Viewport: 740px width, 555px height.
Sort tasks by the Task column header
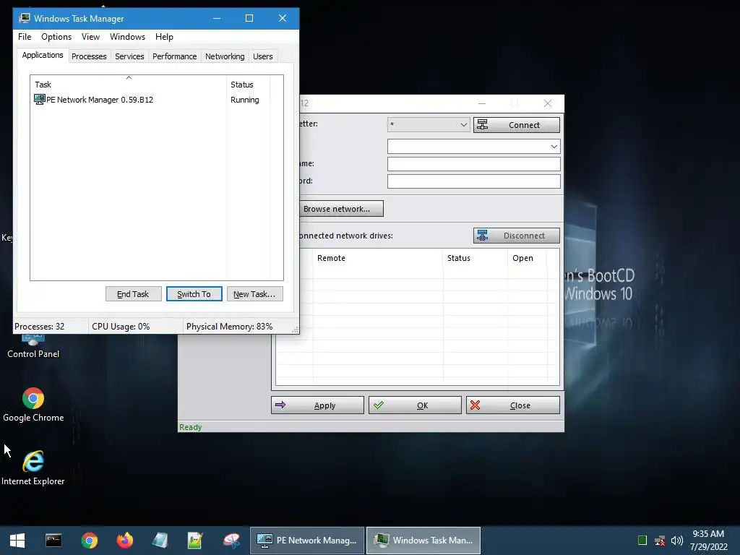(x=129, y=84)
